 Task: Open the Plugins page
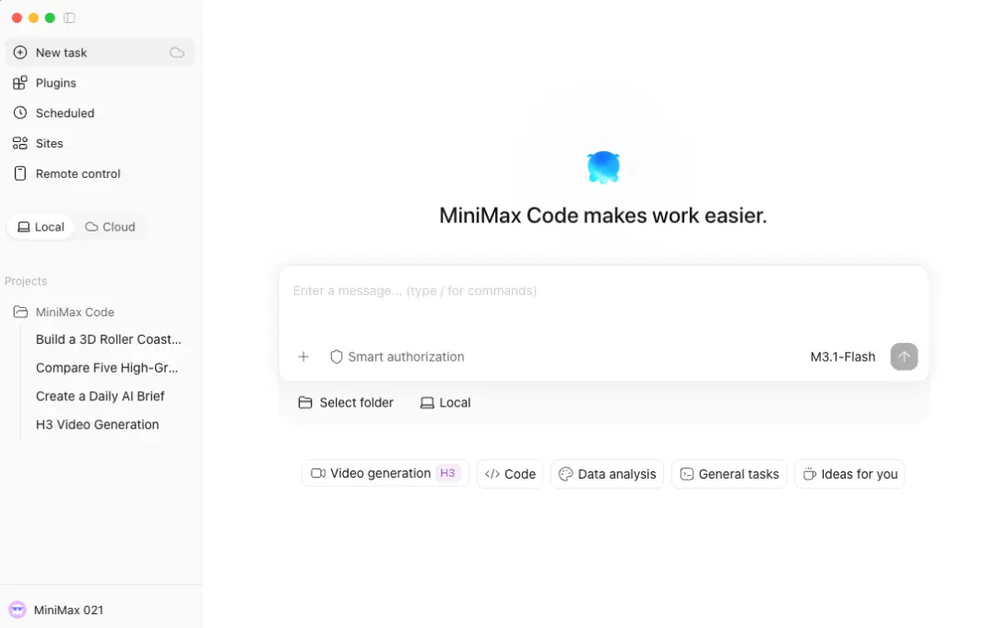click(100, 83)
